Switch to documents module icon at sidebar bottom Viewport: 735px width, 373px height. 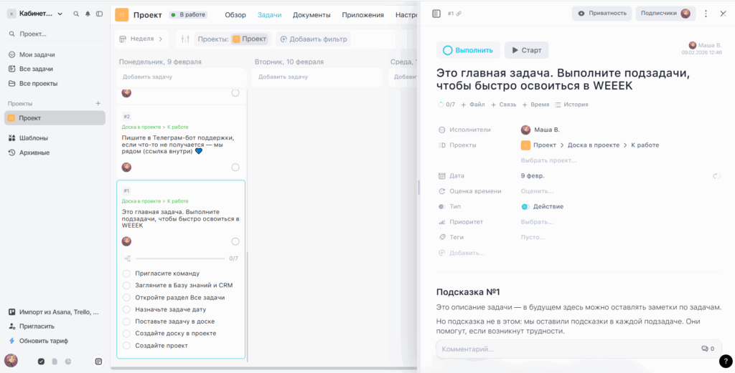[55, 362]
